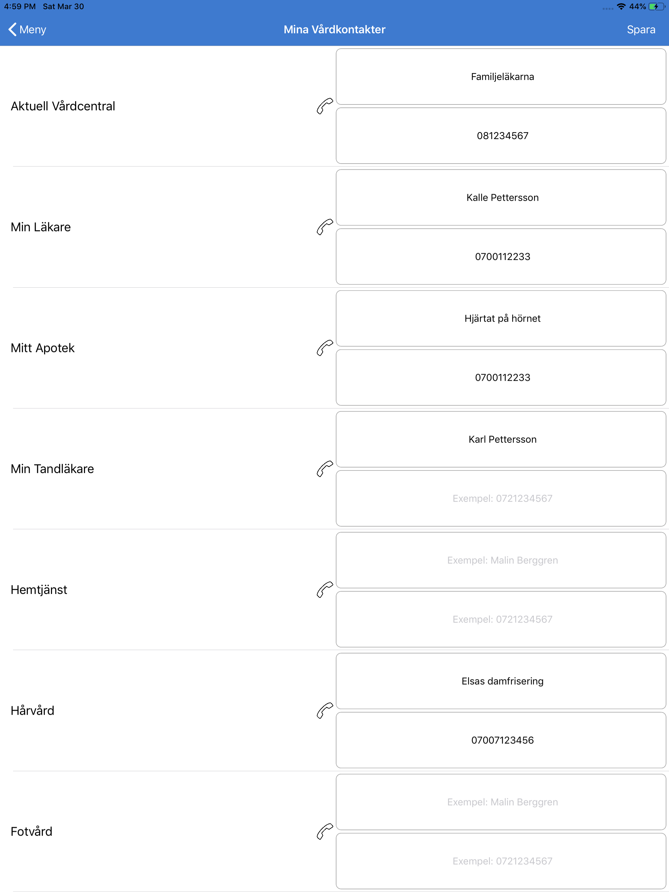Tap empty phone field for Min Tandläkare

coord(501,499)
